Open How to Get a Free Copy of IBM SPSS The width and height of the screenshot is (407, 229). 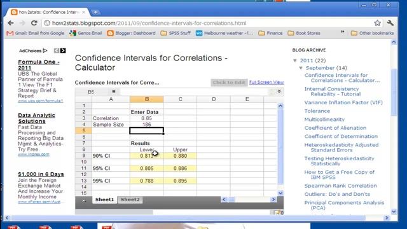coord(339,174)
